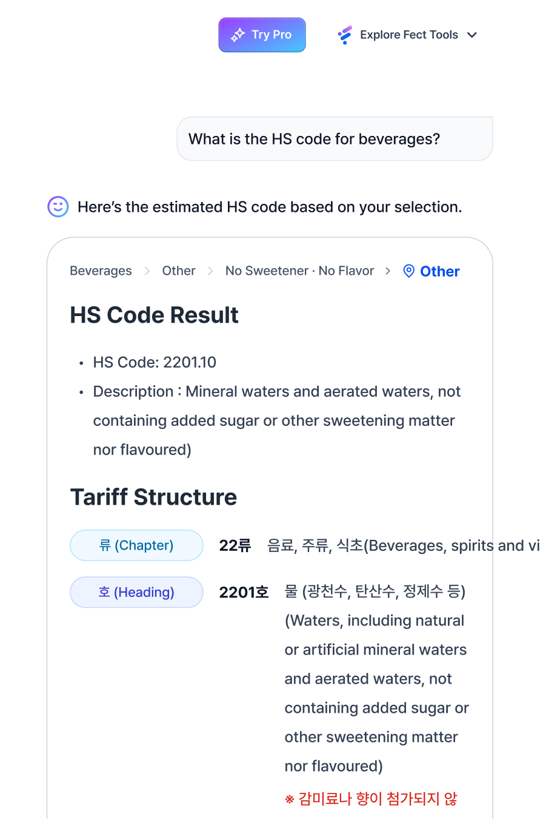
Task: Click the breadcrumb arrow after No Flavor
Action: pos(388,271)
